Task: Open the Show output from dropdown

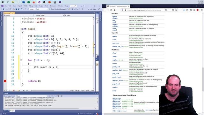Action: [31, 96]
